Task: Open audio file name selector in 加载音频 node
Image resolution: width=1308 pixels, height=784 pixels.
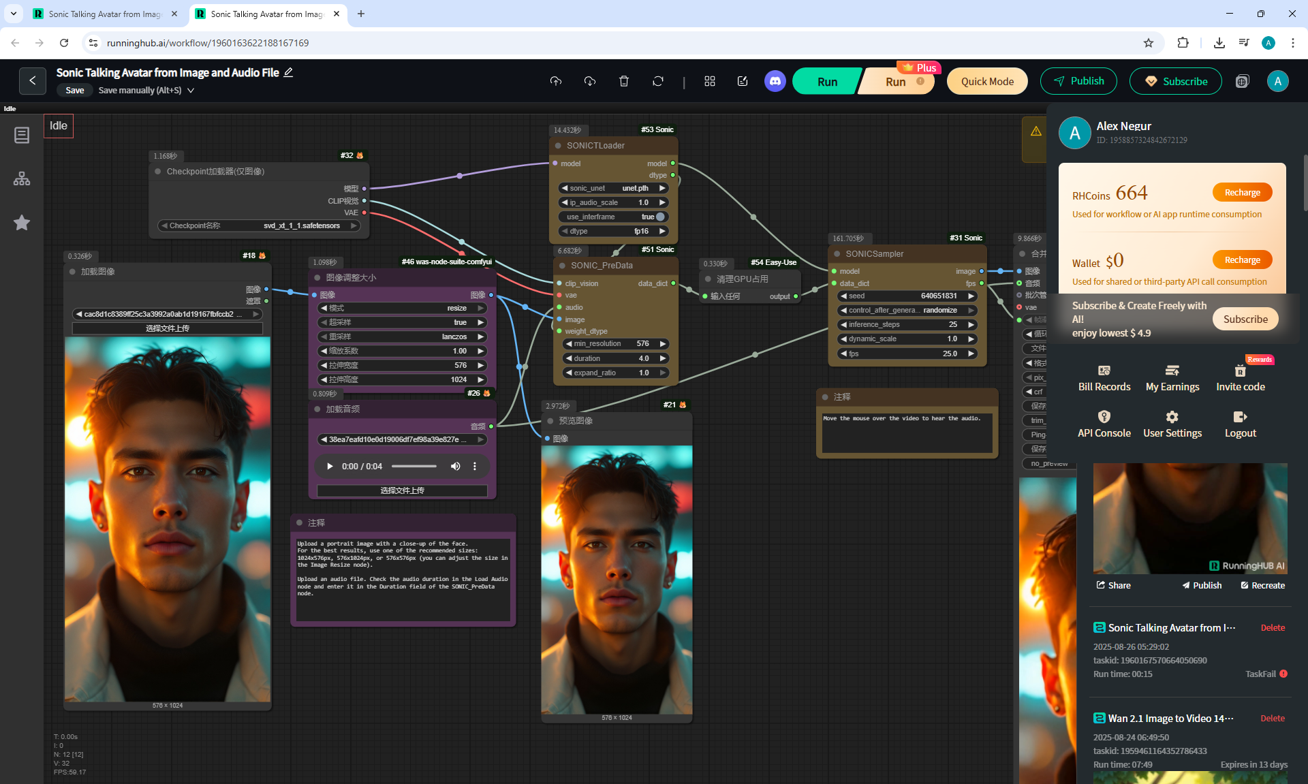Action: pyautogui.click(x=402, y=439)
